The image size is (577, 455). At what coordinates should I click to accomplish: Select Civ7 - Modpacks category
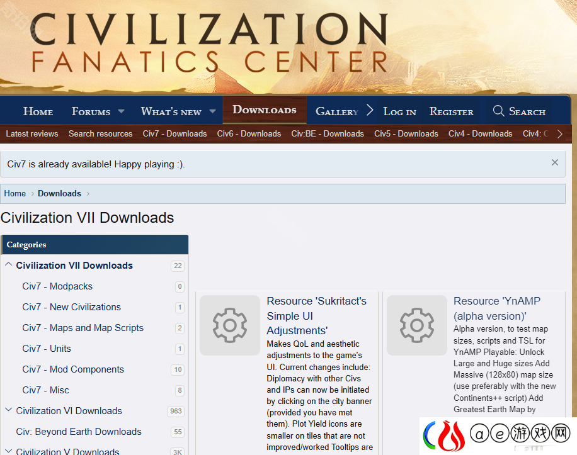coord(57,286)
